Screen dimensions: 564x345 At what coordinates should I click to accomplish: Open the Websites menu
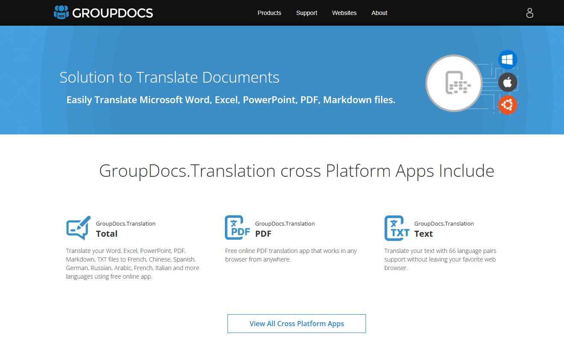pyautogui.click(x=344, y=13)
